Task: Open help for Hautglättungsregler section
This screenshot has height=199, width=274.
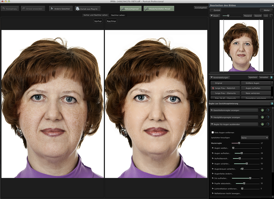Action: (268, 117)
